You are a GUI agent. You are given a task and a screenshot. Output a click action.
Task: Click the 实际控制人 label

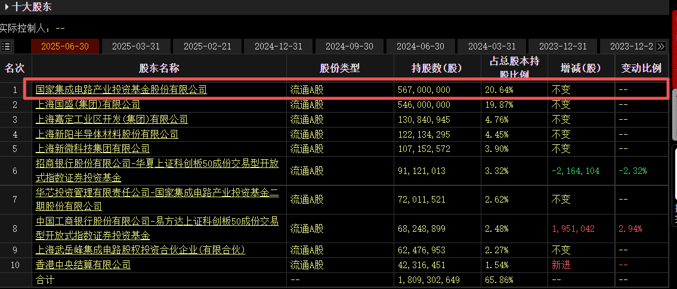pos(24,29)
